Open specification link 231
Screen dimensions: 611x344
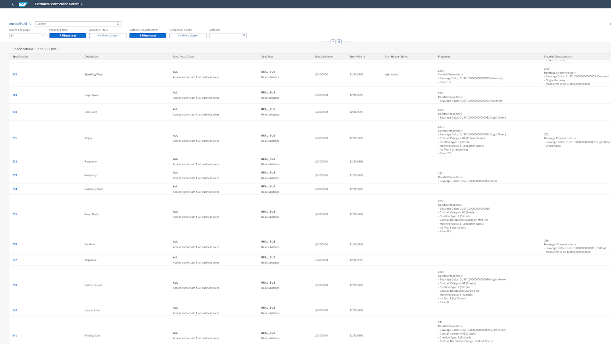(x=15, y=138)
